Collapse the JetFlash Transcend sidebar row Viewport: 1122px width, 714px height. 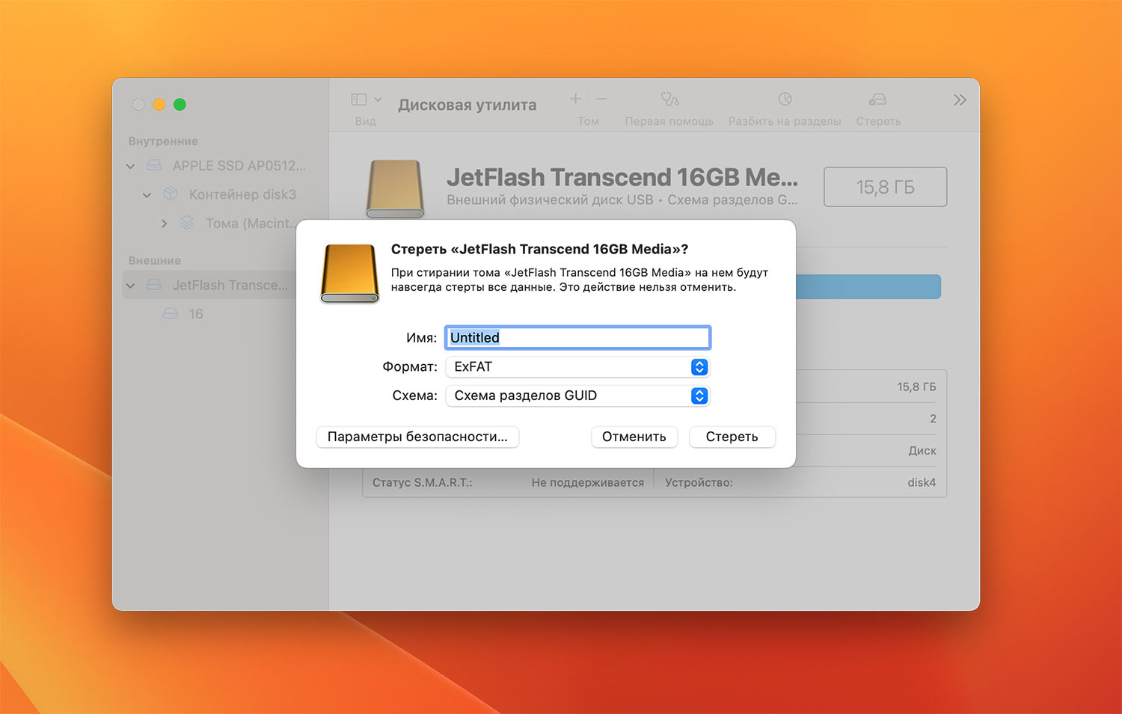tap(131, 286)
